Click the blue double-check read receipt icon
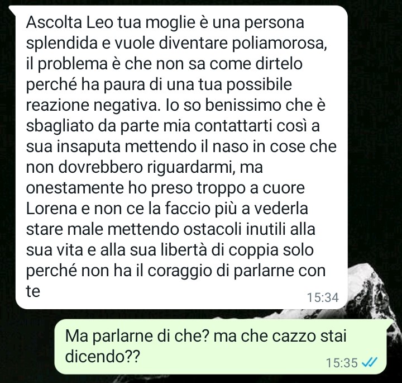Screen dimensions: 402x383 pos(369,362)
